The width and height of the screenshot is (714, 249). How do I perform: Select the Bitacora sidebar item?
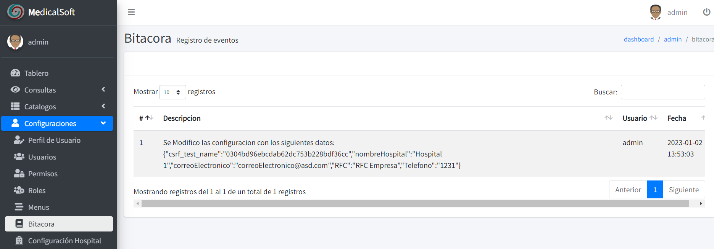point(41,224)
